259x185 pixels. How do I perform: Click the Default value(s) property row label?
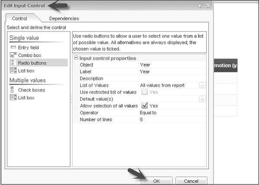tap(96, 99)
